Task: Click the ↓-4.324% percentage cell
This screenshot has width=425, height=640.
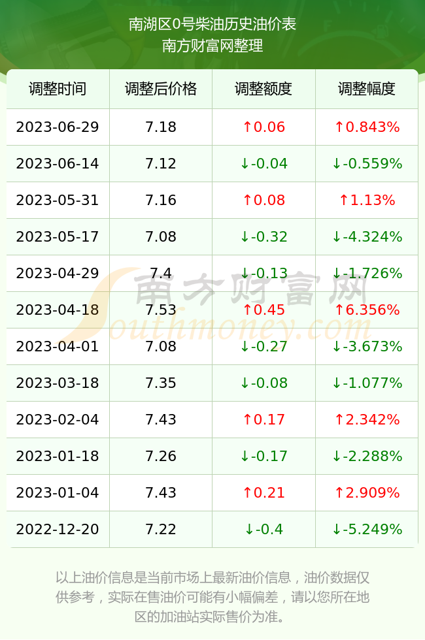Action: tap(367, 236)
